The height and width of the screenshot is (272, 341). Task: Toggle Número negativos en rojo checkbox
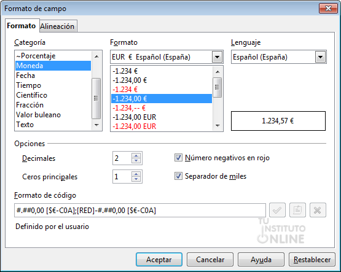[x=178, y=158]
